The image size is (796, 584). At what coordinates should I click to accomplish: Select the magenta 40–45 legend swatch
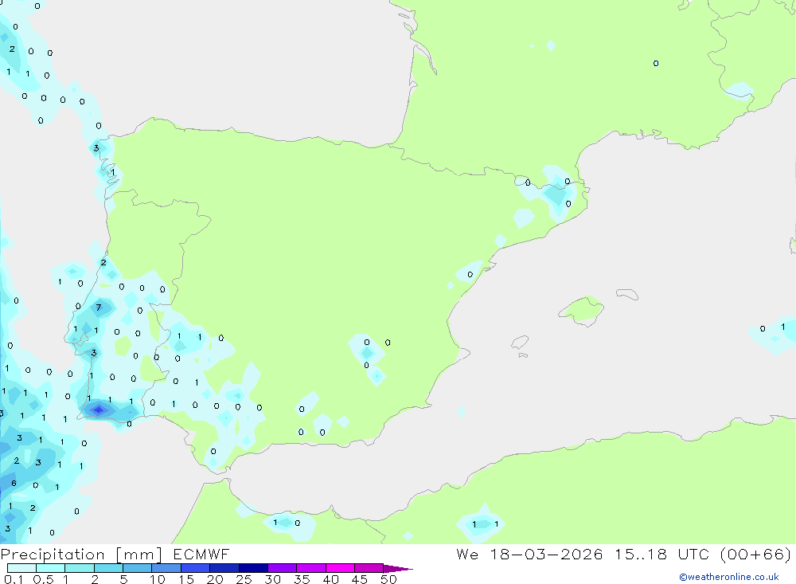[x=340, y=569]
